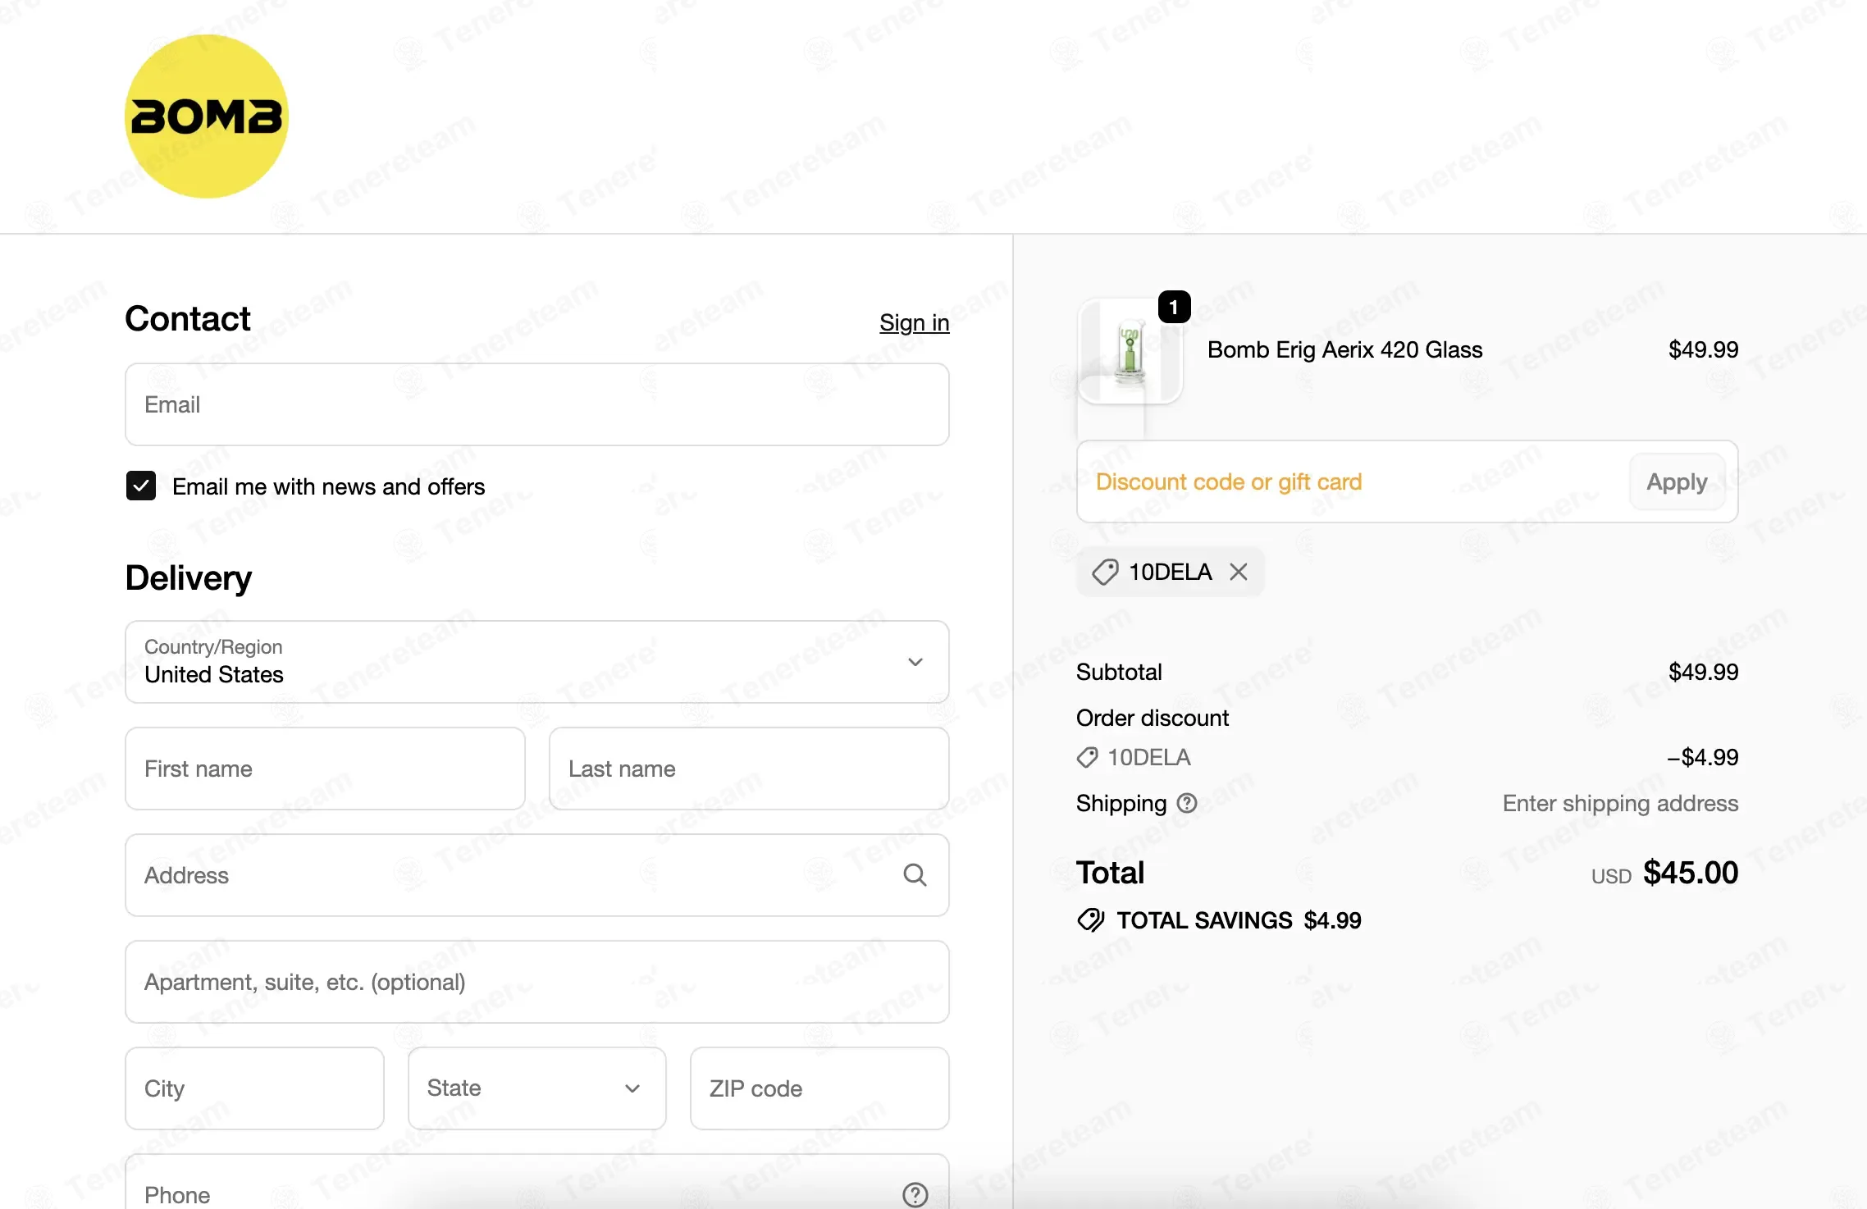Screen dimensions: 1867x1209
Task: Focus the Email input field
Action: pyautogui.click(x=537, y=404)
